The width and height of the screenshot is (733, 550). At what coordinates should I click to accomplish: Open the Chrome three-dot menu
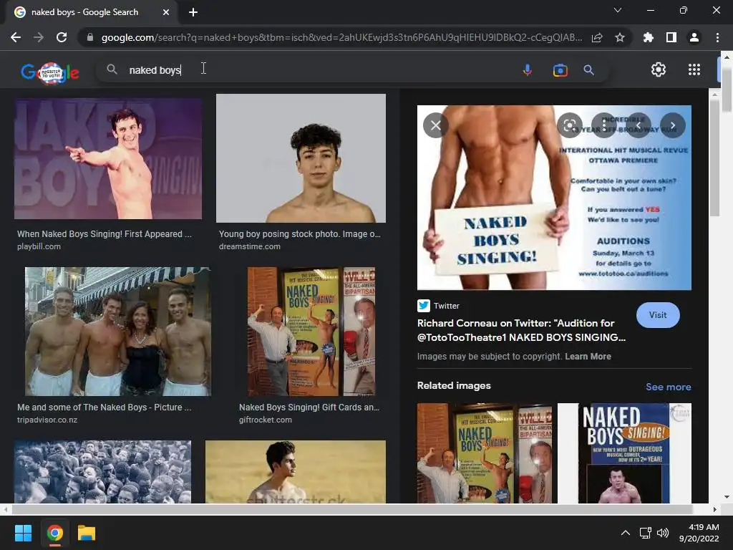(x=717, y=37)
